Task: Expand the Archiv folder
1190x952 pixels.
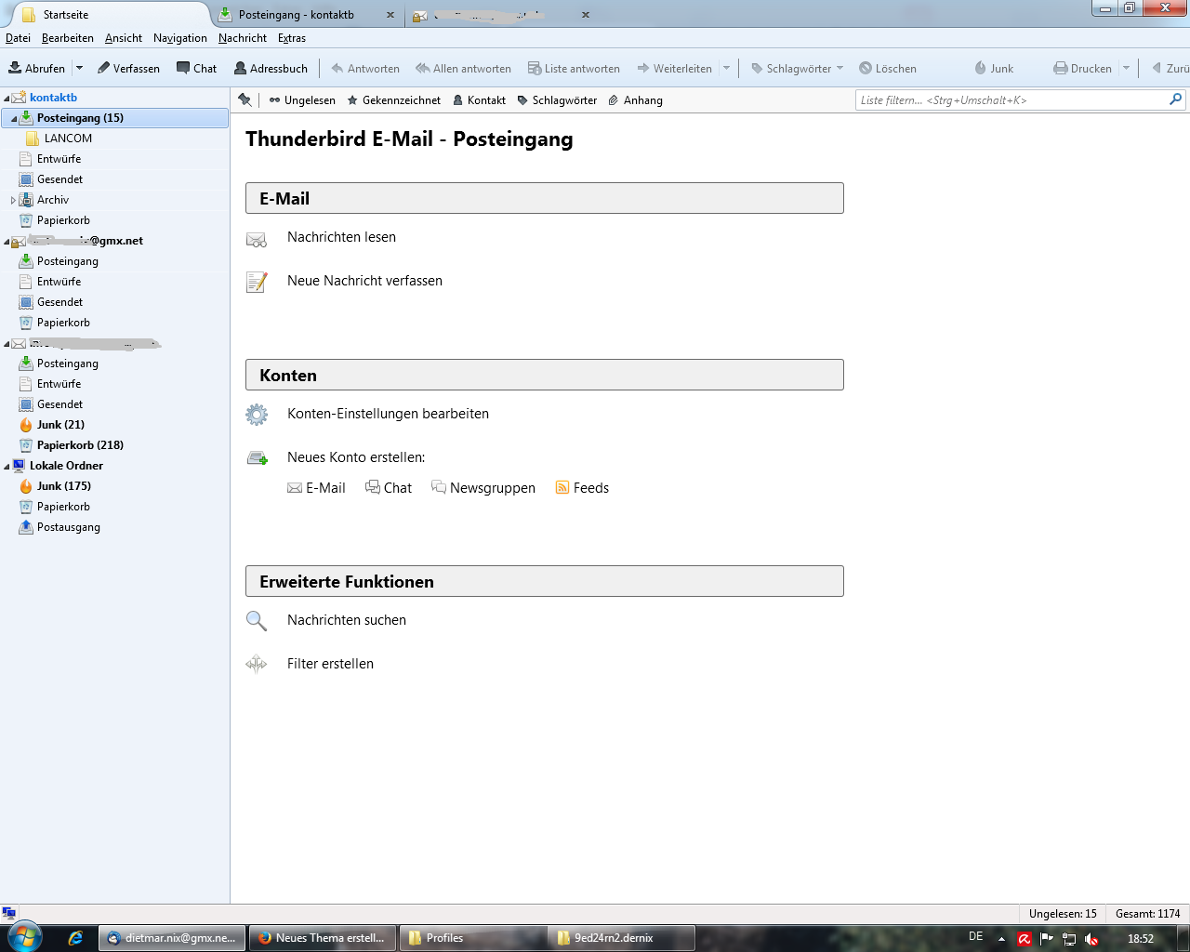Action: (14, 200)
